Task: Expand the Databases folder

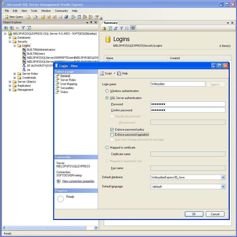Action: point(10,38)
